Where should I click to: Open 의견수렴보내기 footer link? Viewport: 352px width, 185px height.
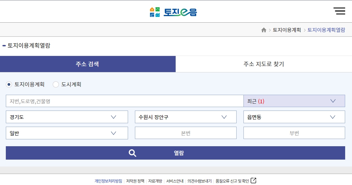(x=199, y=181)
